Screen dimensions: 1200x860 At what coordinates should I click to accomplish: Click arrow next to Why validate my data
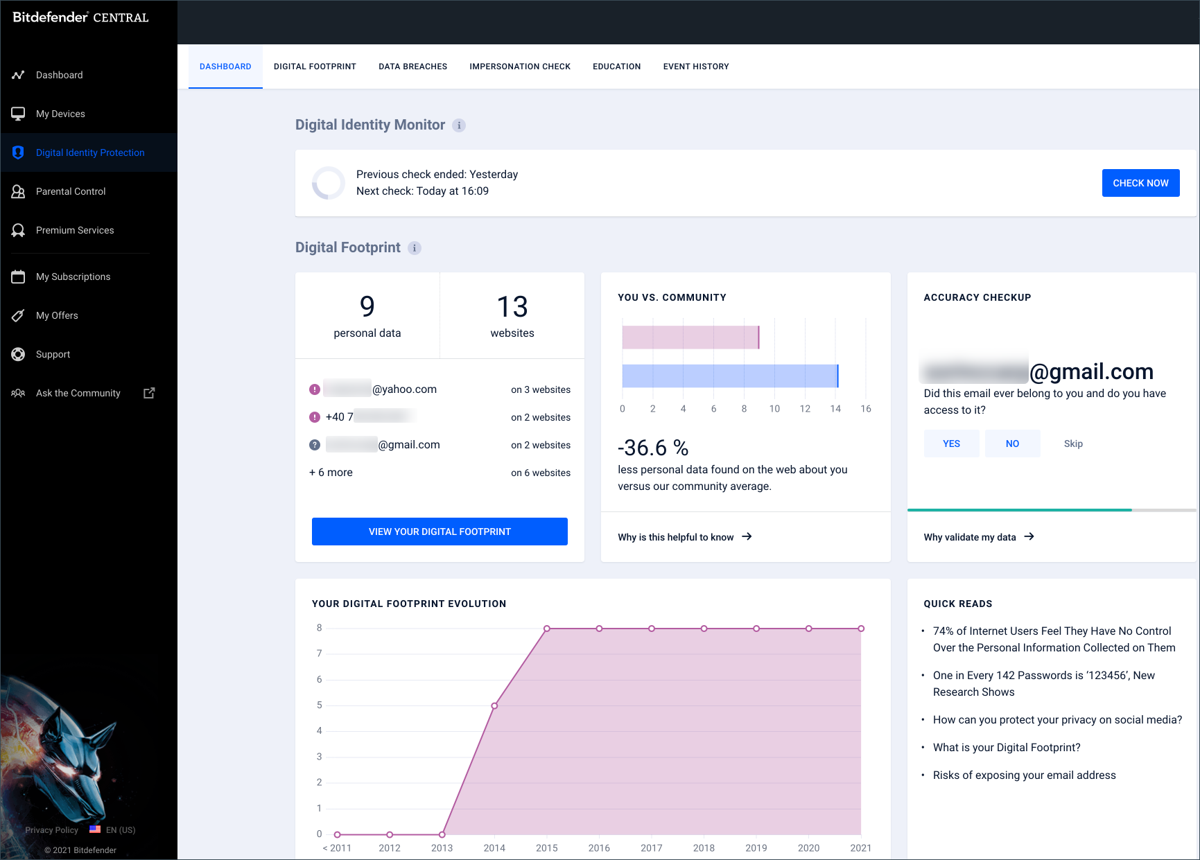point(1029,536)
